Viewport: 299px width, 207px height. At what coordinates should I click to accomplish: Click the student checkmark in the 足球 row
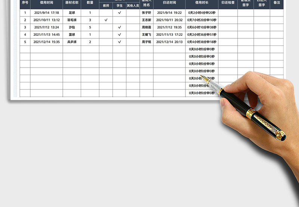point(120,13)
